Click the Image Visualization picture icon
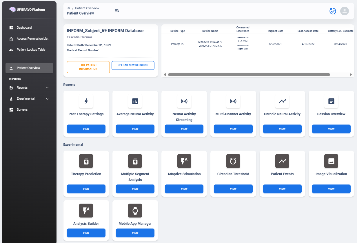This screenshot has height=243, width=357. 331,161
